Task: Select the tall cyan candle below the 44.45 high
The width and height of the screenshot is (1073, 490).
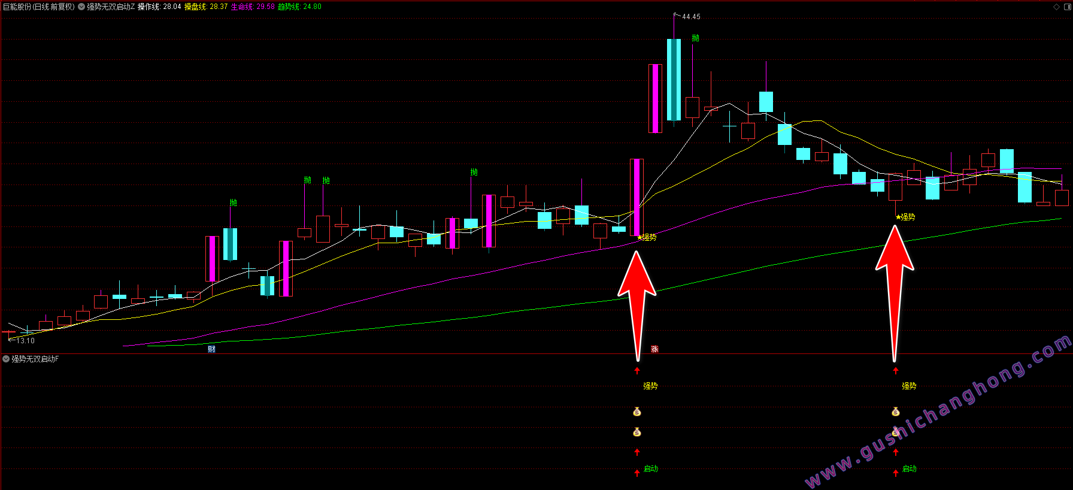Action: [x=674, y=80]
